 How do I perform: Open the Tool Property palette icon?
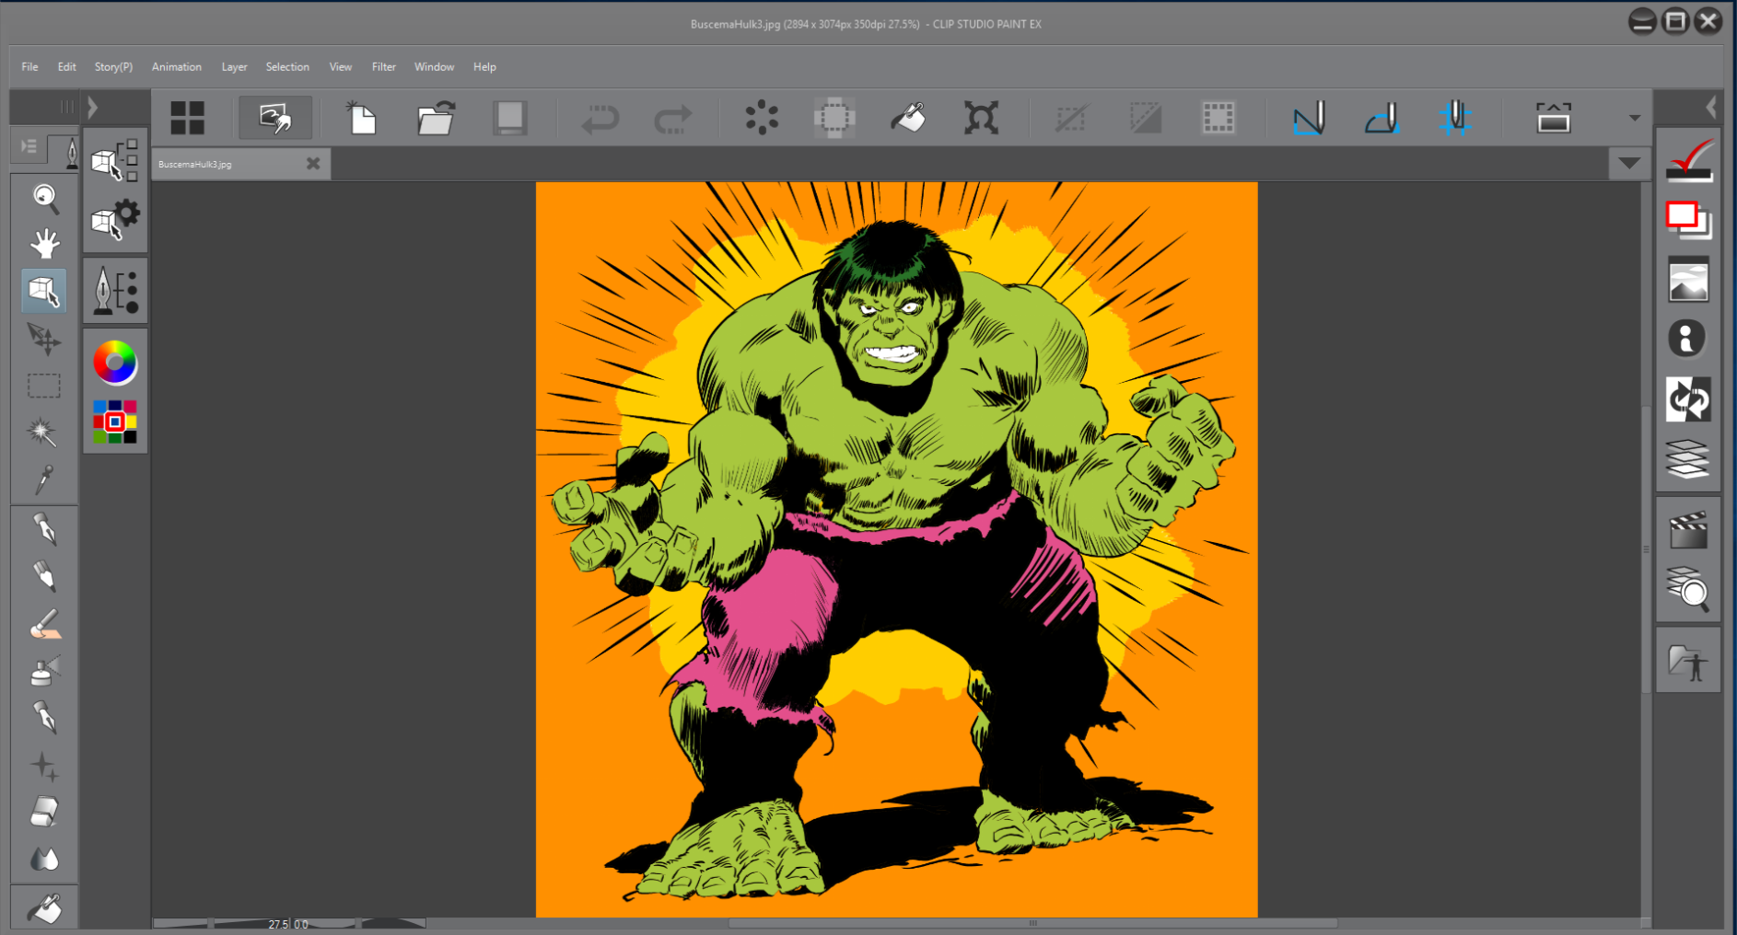115,219
